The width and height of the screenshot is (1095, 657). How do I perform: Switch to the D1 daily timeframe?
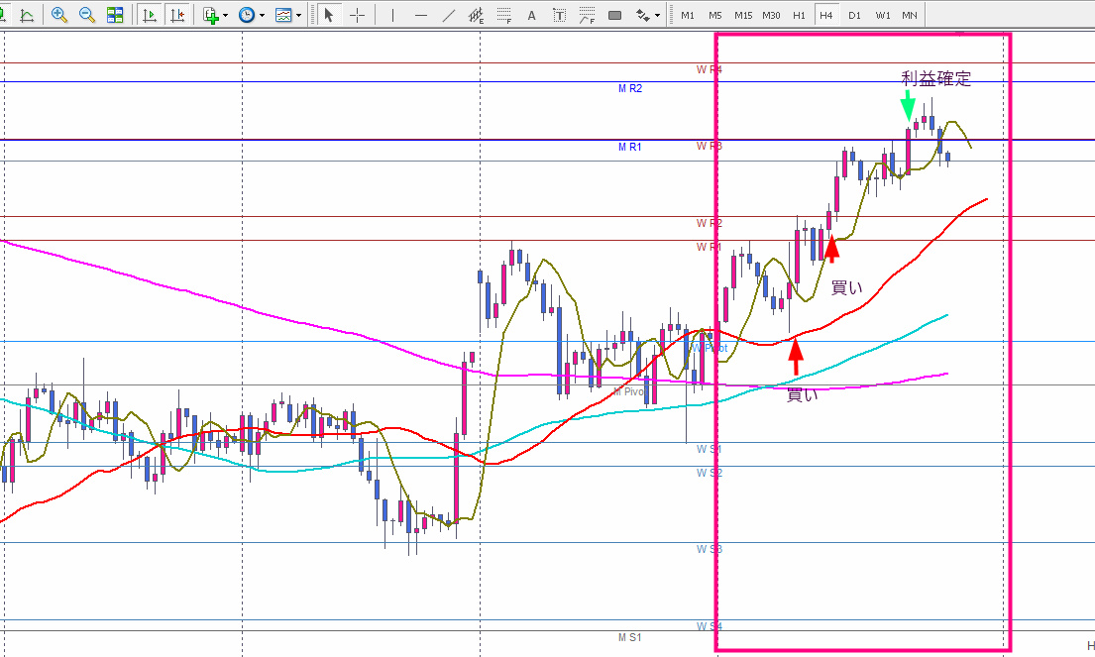coord(854,15)
